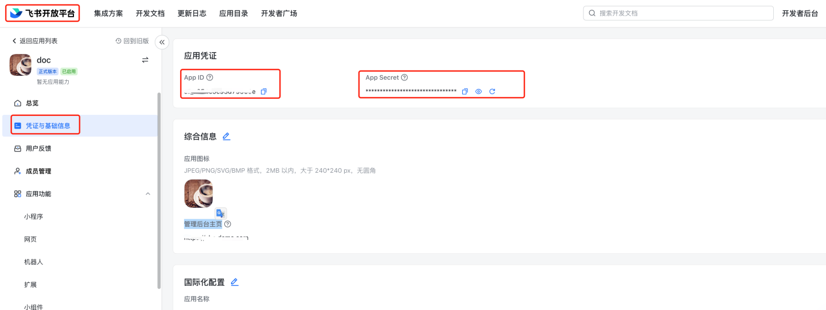
Task: Click the help icon beside App ID
Action: [x=209, y=77]
